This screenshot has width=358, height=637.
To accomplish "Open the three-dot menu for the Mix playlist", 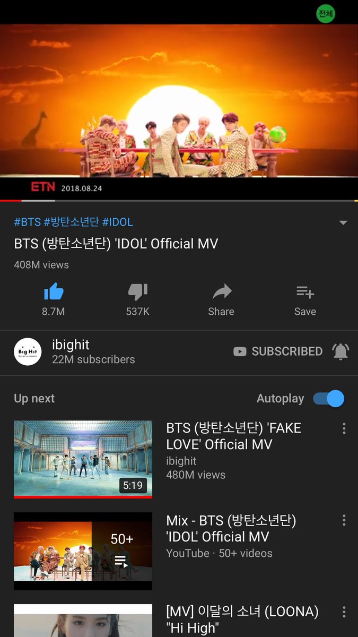I will (x=344, y=520).
